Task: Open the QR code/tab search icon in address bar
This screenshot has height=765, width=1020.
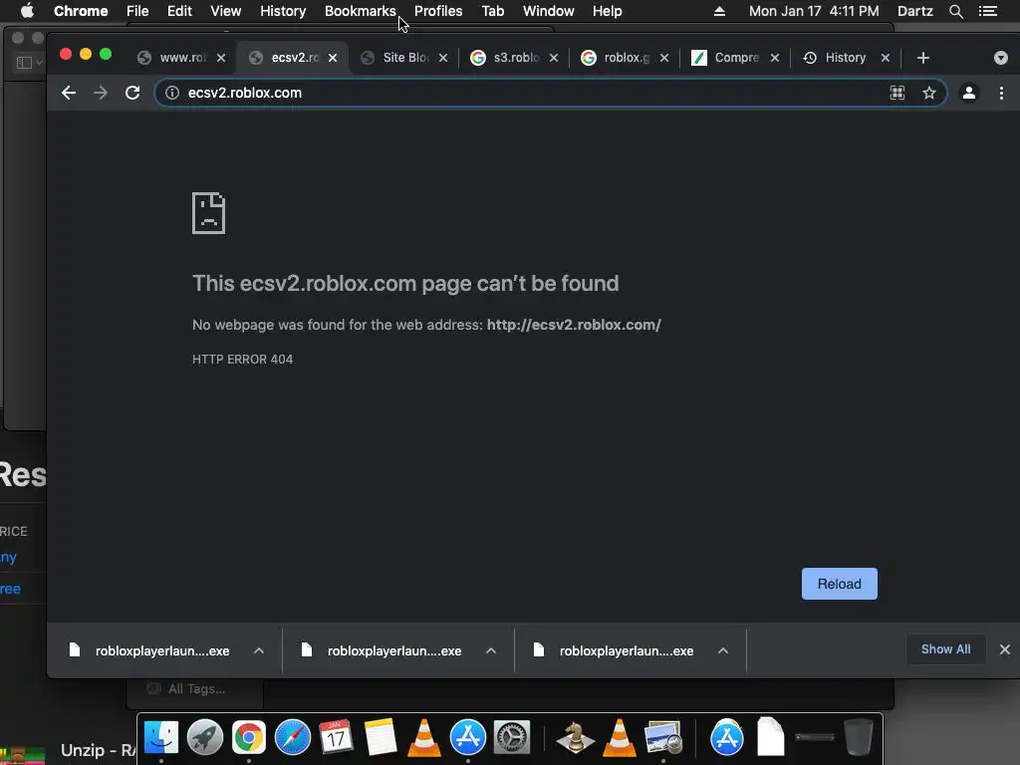Action: (897, 93)
